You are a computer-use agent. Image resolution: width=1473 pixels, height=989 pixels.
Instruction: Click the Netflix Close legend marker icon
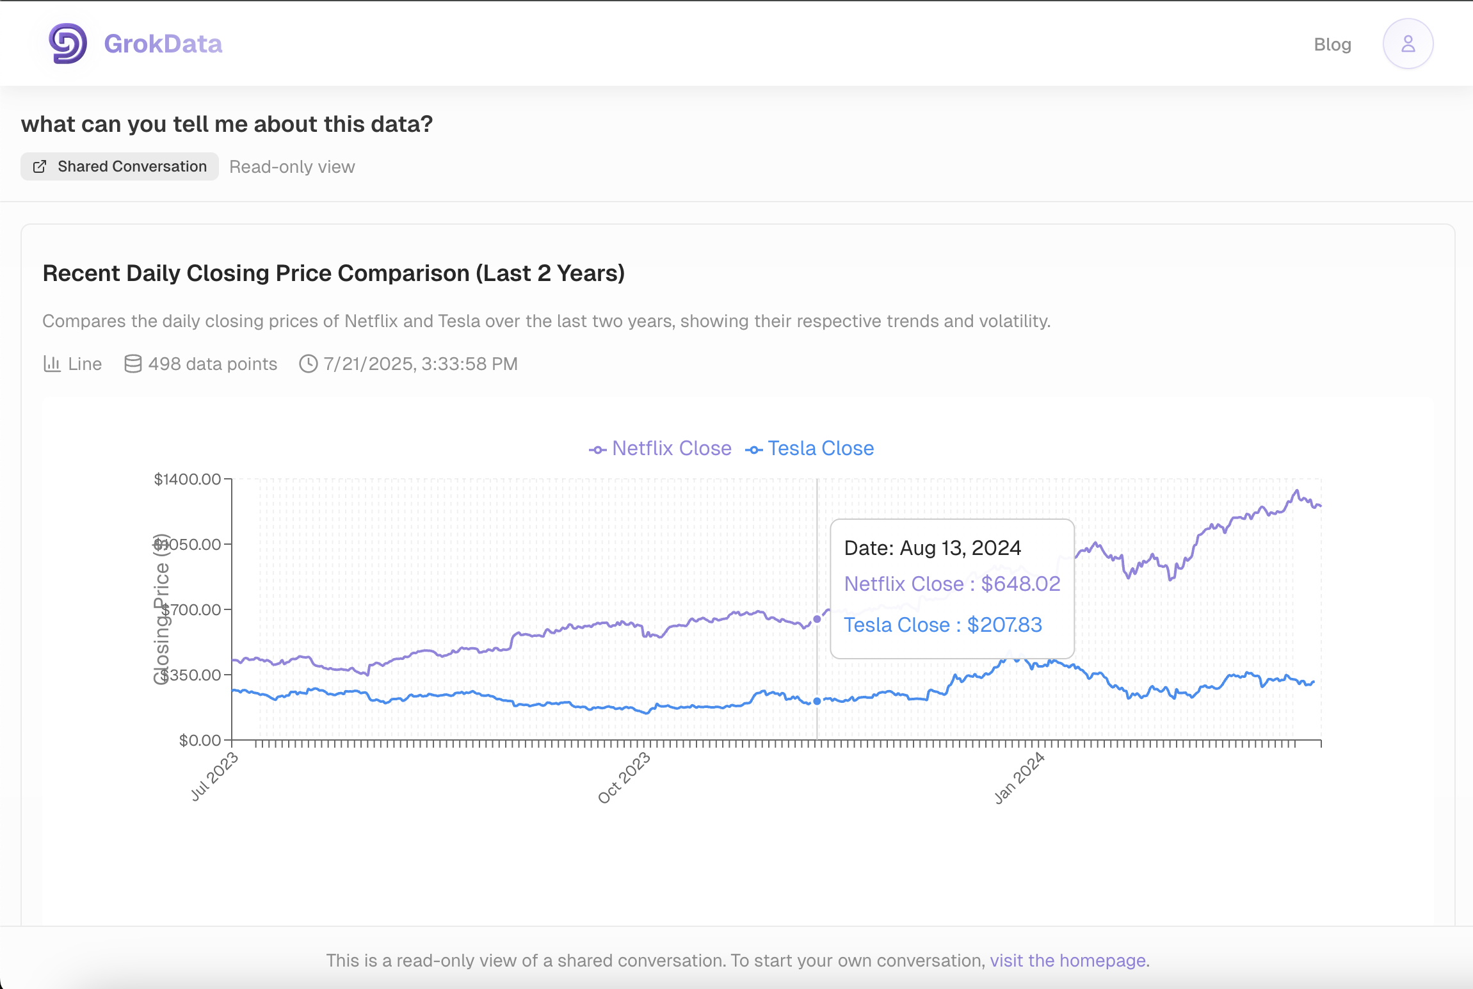(597, 450)
